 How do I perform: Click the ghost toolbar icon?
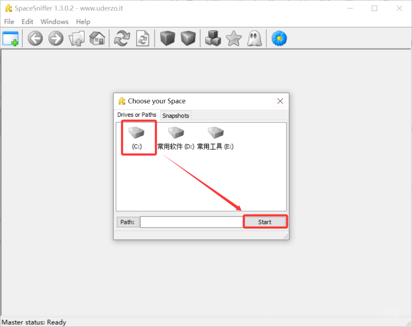[254, 39]
